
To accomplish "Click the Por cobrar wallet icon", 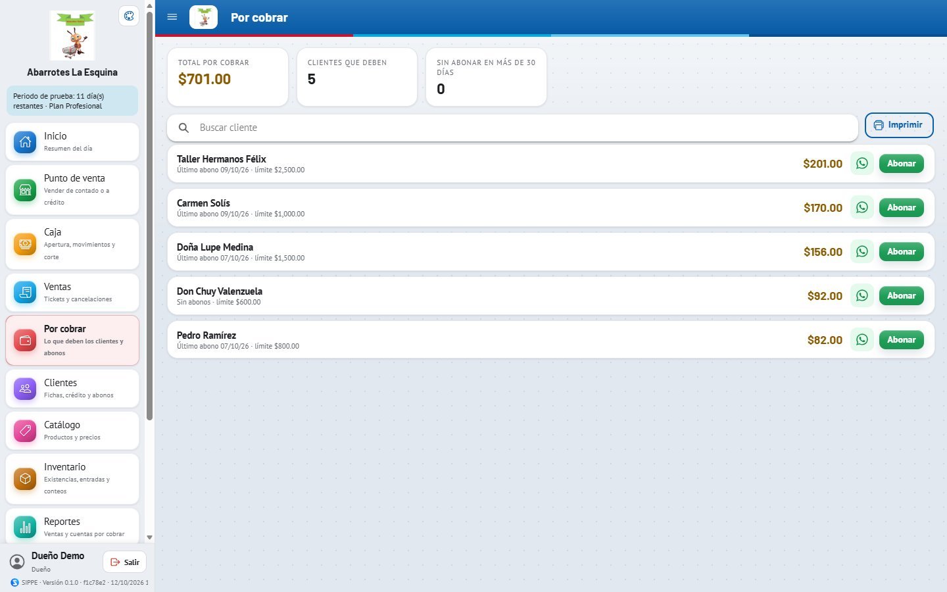I will [x=25, y=341].
